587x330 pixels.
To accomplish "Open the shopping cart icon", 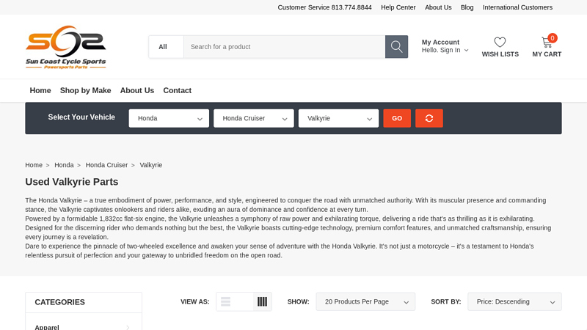I will (x=547, y=43).
